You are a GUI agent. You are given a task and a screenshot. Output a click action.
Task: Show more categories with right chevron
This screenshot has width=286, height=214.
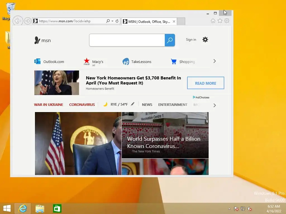[215, 105]
